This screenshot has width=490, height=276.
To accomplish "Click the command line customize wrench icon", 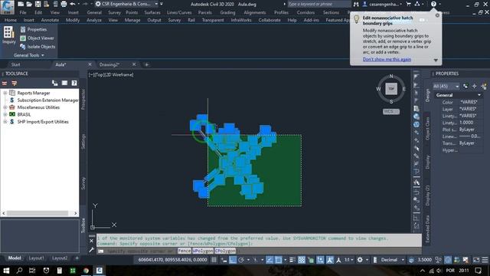I will [x=91, y=250].
